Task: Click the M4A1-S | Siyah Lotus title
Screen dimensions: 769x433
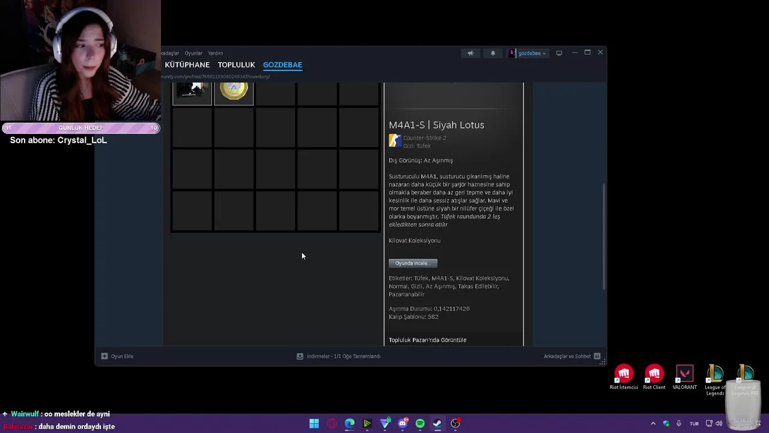Action: point(436,125)
